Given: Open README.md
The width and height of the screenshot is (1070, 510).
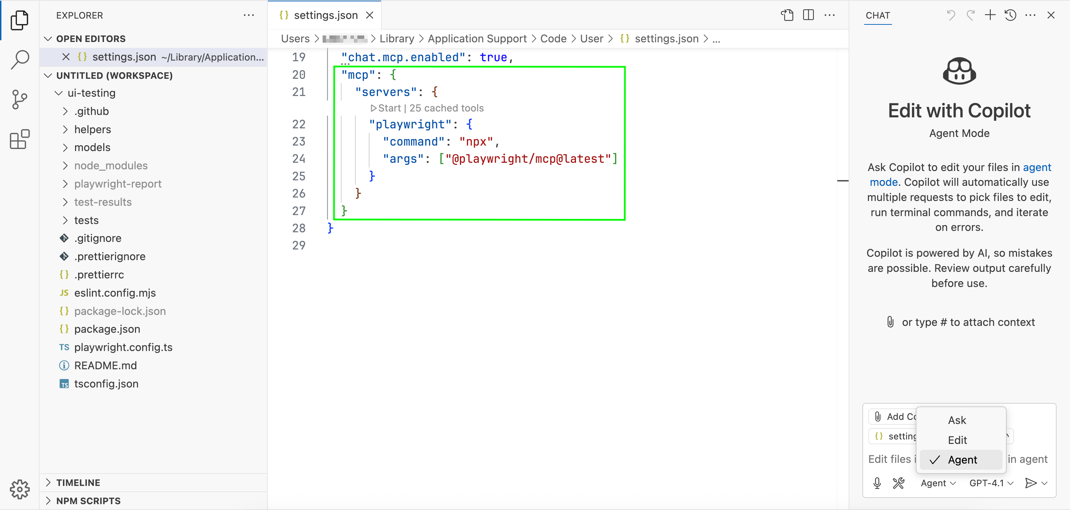Looking at the screenshot, I should point(153,365).
